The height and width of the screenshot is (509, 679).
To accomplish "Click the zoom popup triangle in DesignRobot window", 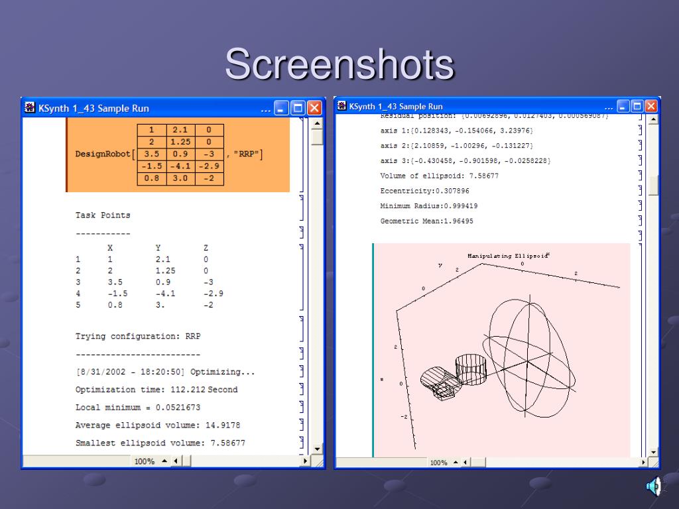I will [164, 461].
